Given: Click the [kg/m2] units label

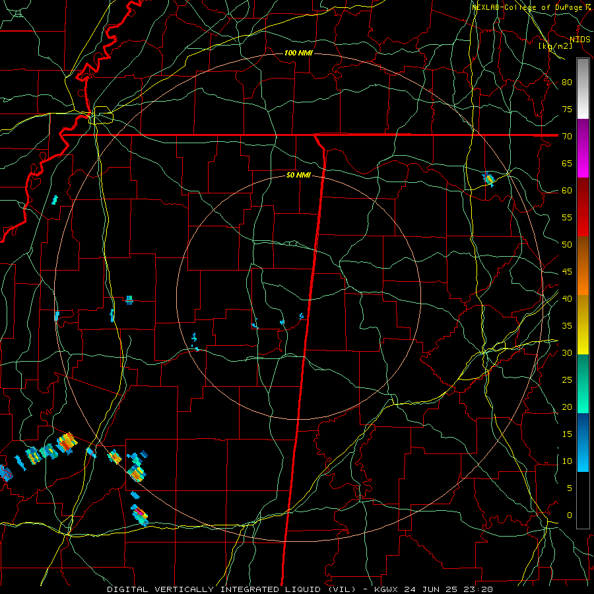Looking at the screenshot, I should [555, 46].
